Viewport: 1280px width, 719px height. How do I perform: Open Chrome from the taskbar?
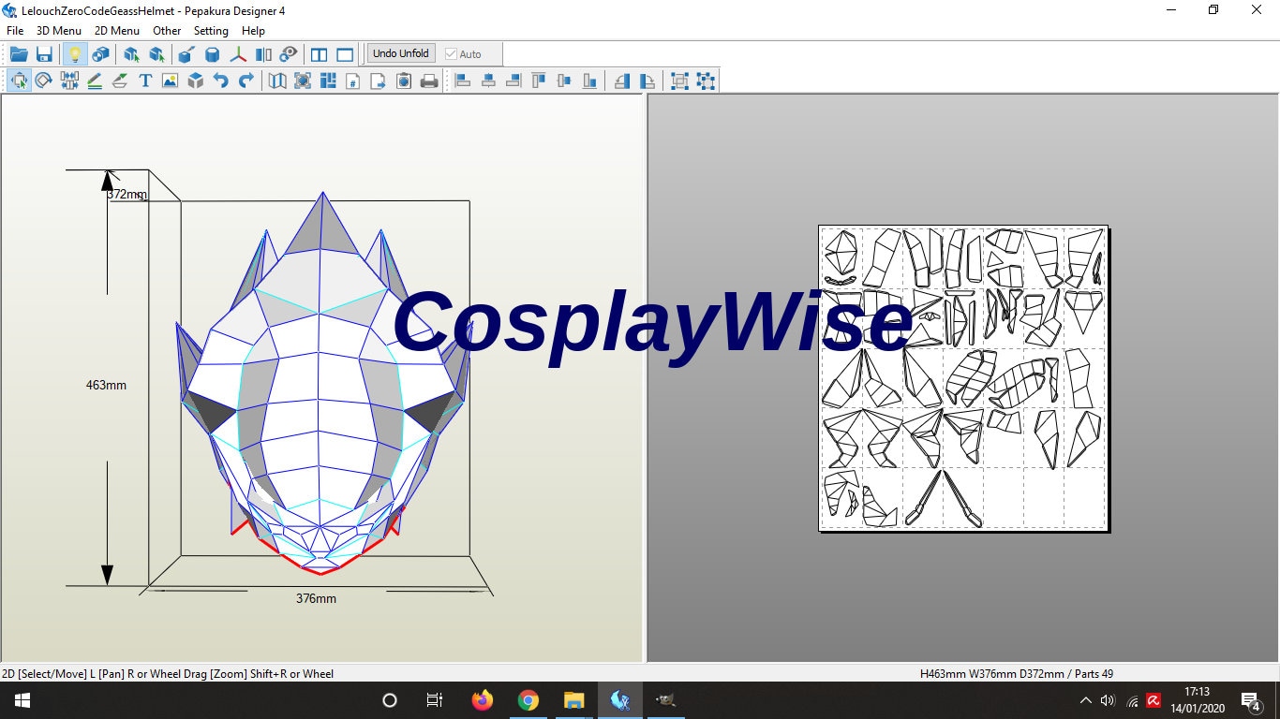click(528, 700)
